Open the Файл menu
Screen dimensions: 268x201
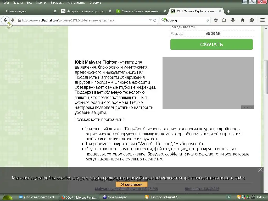pyautogui.click(x=5, y=3)
